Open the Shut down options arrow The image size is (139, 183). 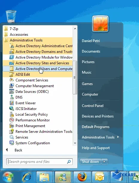104,162
